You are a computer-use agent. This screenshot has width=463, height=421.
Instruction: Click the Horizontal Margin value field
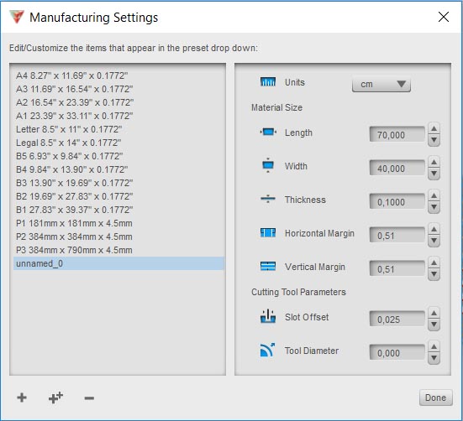[397, 236]
